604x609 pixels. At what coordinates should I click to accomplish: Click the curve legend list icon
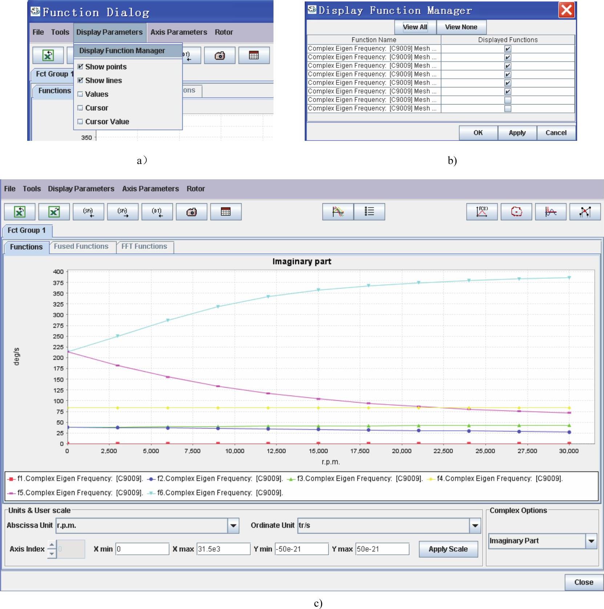click(369, 212)
